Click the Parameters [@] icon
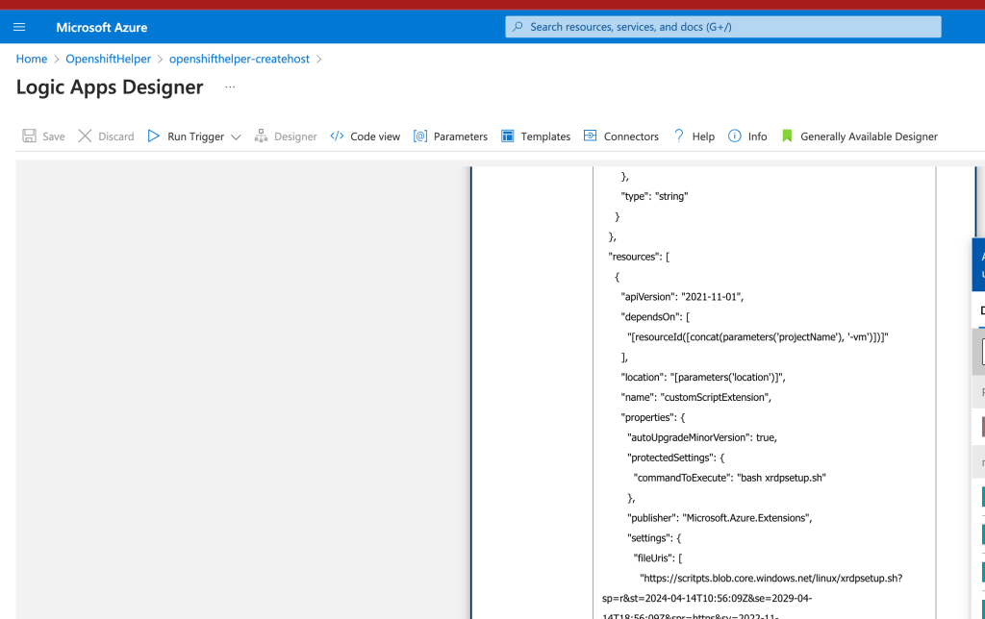 pyautogui.click(x=420, y=136)
